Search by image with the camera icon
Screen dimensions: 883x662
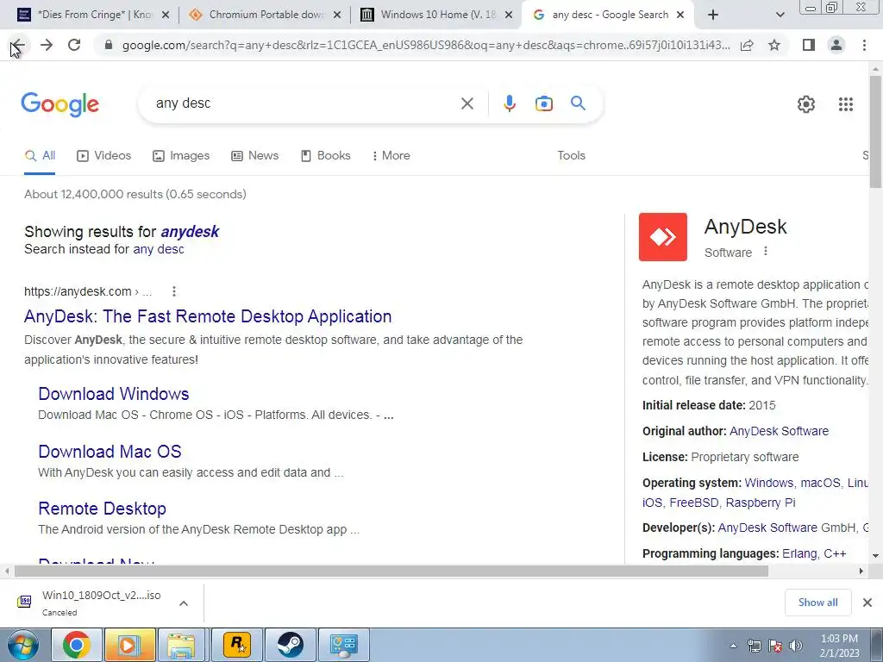pos(543,103)
